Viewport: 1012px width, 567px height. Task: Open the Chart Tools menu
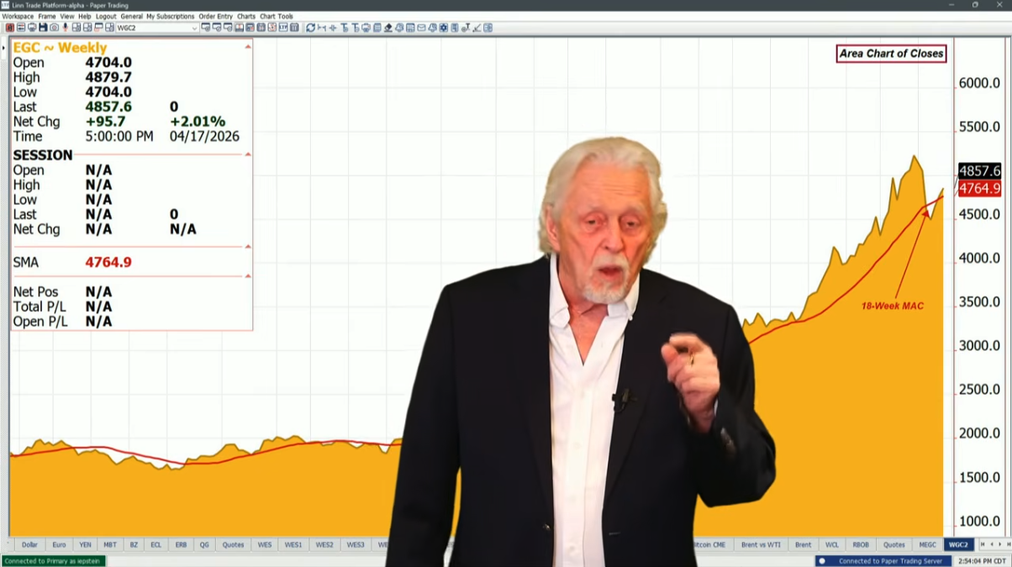click(x=277, y=17)
